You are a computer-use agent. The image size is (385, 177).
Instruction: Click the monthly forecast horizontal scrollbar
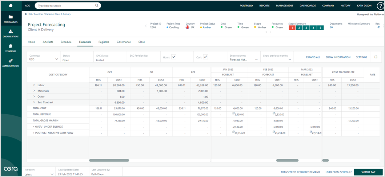click(x=287, y=160)
